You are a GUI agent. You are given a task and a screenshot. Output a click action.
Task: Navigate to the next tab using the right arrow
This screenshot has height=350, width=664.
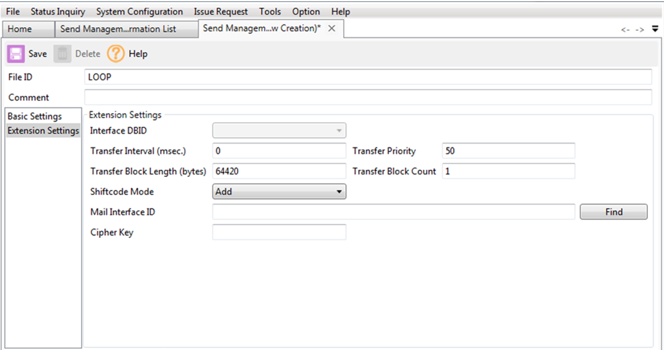point(640,30)
